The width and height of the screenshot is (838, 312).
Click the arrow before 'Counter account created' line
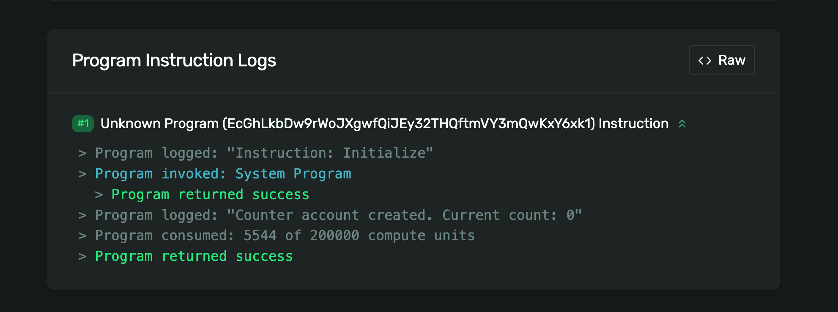point(82,215)
